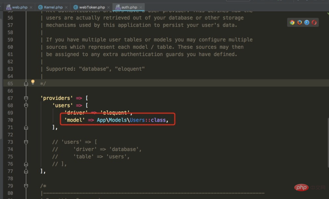
Task: Click the Kernel.php class file icon
Action: (x=40, y=7)
